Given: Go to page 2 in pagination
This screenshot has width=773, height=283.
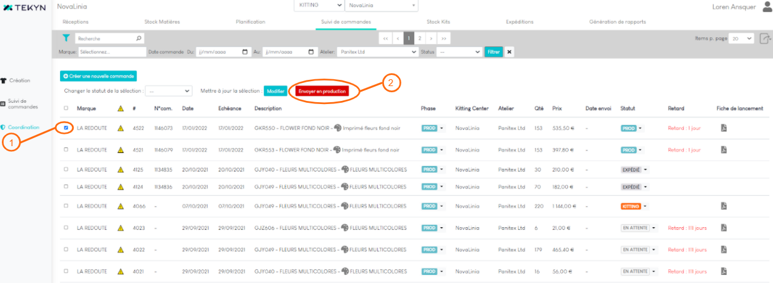Looking at the screenshot, I should pyautogui.click(x=420, y=38).
